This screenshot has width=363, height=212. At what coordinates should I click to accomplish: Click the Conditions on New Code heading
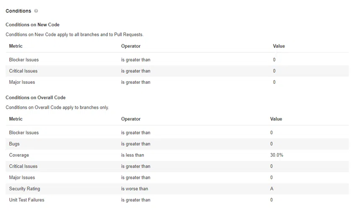coord(33,25)
